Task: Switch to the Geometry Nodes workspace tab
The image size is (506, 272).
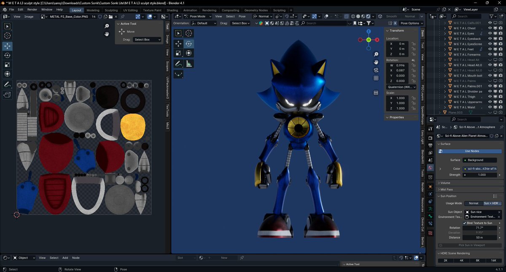Action: click(x=256, y=10)
